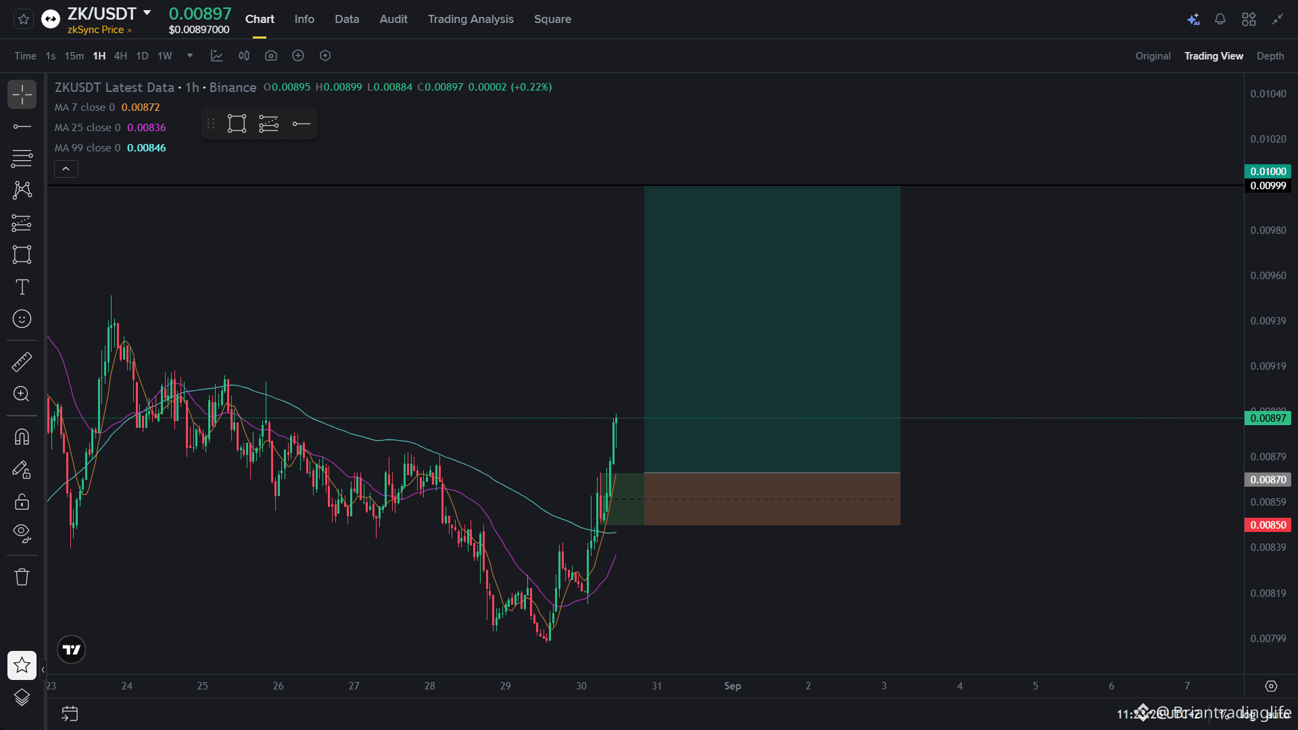
Task: Select the 4H time interval
Action: pos(120,56)
